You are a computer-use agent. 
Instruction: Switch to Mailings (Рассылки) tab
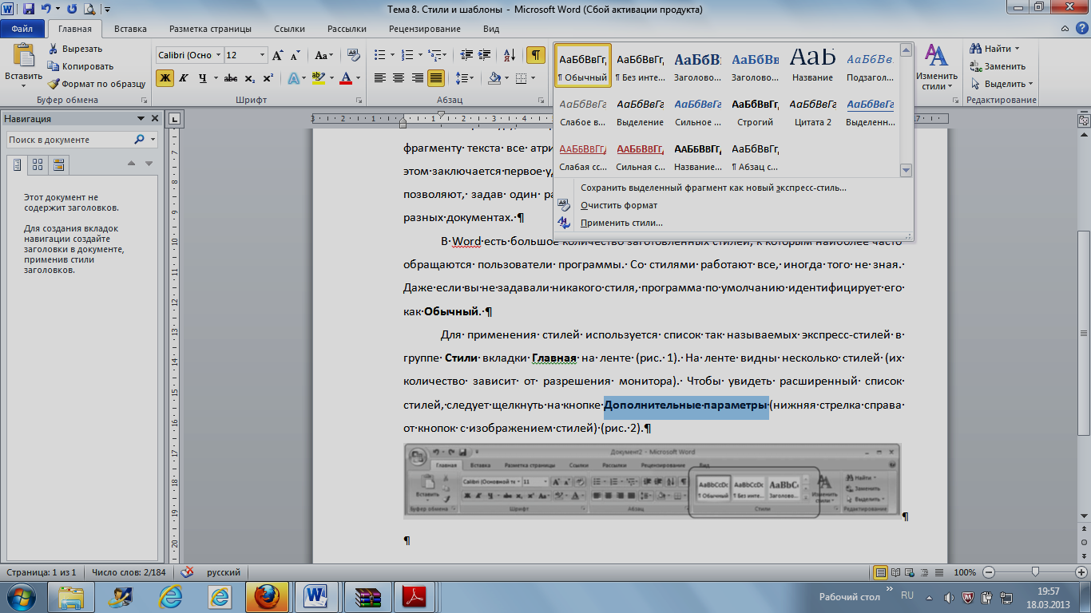pyautogui.click(x=347, y=29)
